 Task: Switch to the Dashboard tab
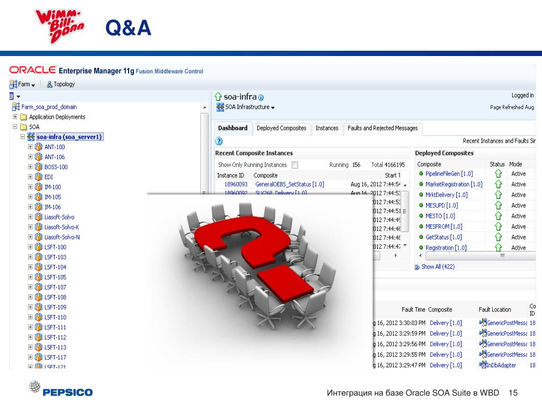click(233, 128)
